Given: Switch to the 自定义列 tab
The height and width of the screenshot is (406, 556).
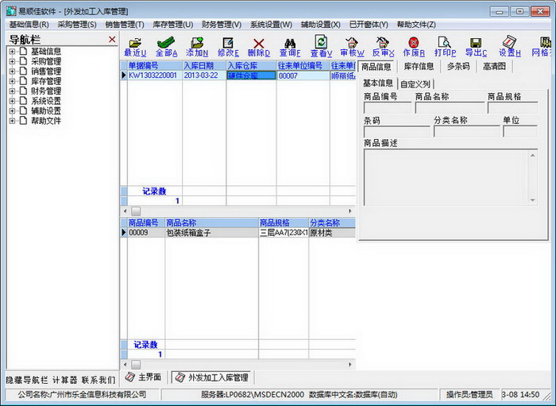Looking at the screenshot, I should (x=415, y=83).
